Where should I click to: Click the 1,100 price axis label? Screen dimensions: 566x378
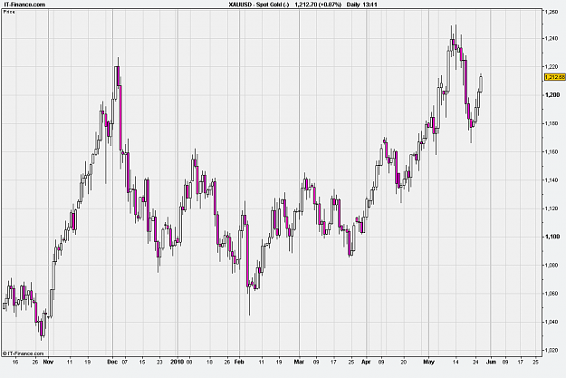552,237
